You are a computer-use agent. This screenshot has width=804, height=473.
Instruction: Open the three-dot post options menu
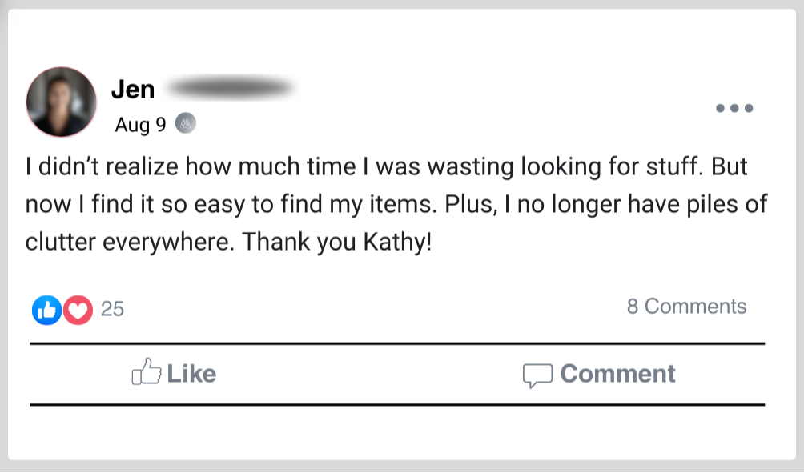tap(734, 108)
